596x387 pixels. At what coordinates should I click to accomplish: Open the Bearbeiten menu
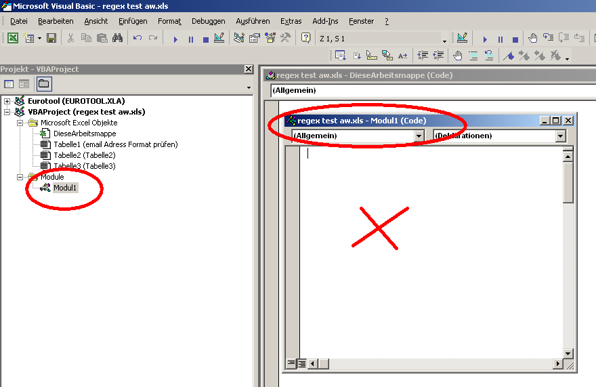click(56, 21)
